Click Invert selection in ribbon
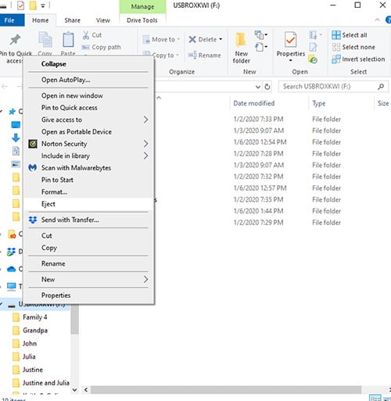 pos(358,59)
